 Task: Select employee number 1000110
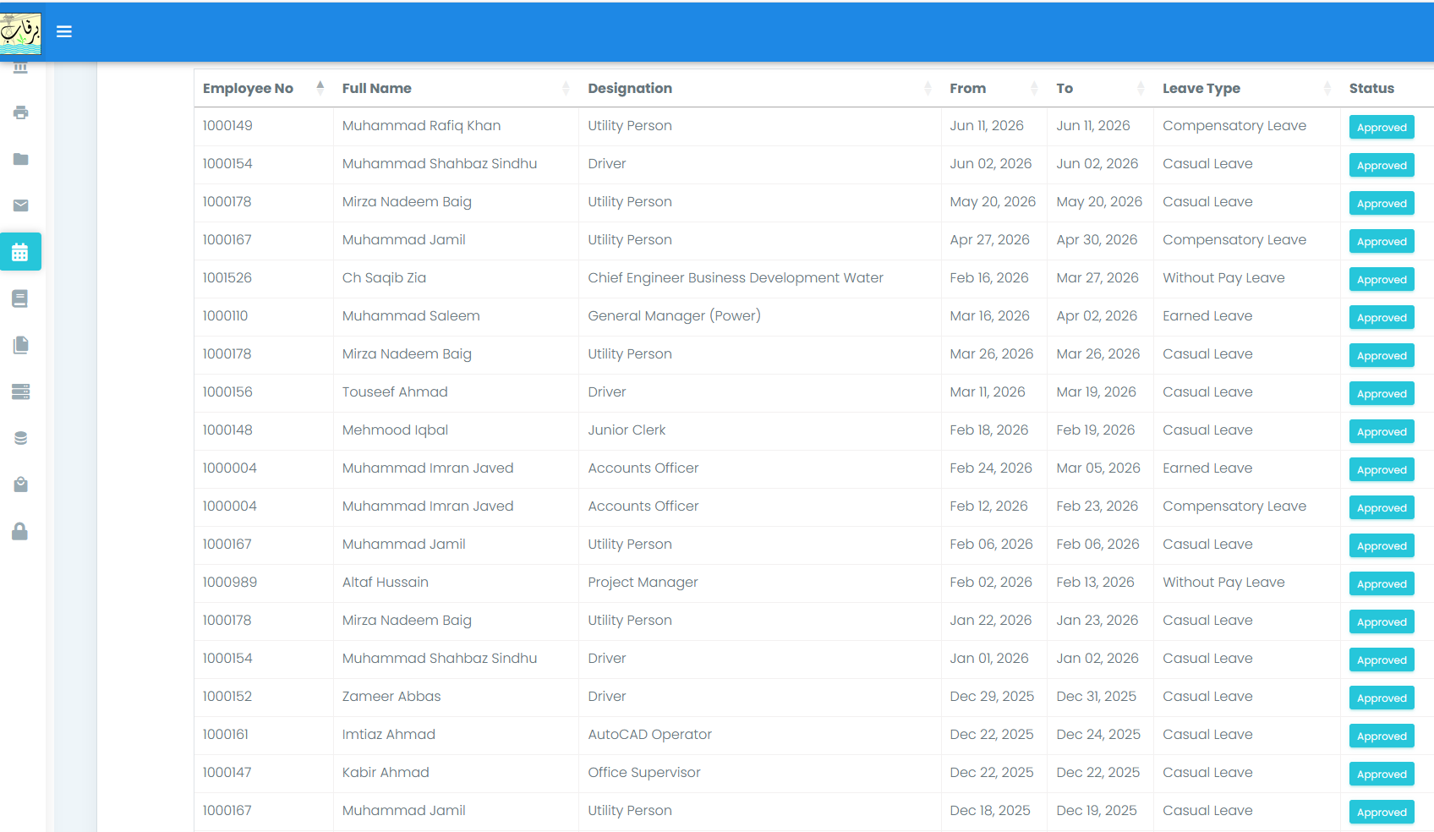(226, 315)
